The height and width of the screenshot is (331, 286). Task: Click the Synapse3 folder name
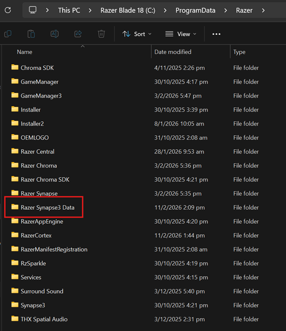tap(33, 305)
